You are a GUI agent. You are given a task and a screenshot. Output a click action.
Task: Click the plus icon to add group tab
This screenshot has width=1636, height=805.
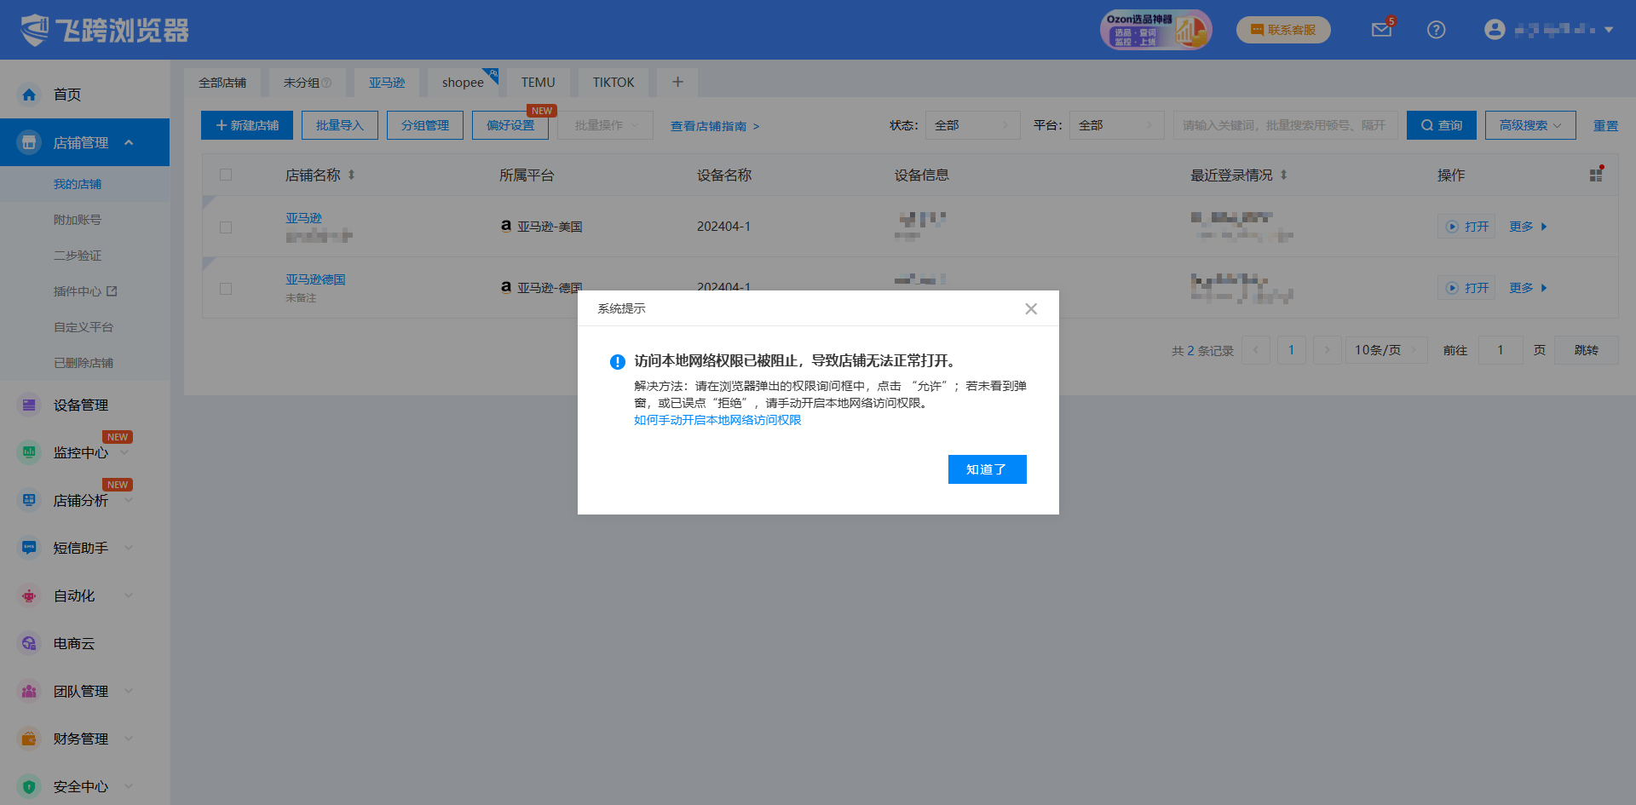pos(677,82)
